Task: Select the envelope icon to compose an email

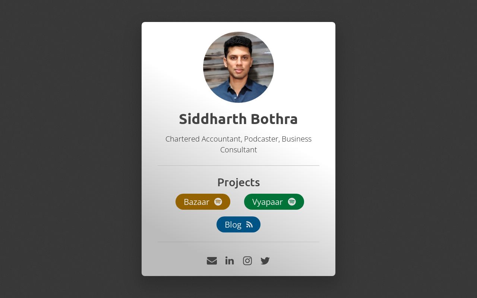Action: point(212,261)
